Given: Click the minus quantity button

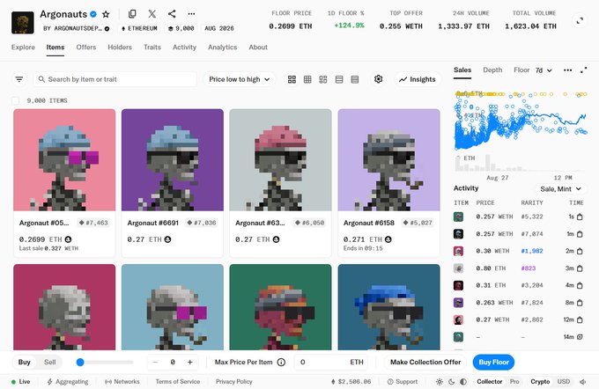Looking at the screenshot, I should [x=155, y=363].
